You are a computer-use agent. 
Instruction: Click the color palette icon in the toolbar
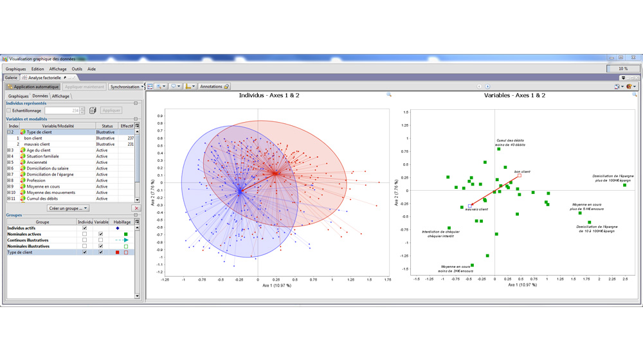pyautogui.click(x=629, y=87)
